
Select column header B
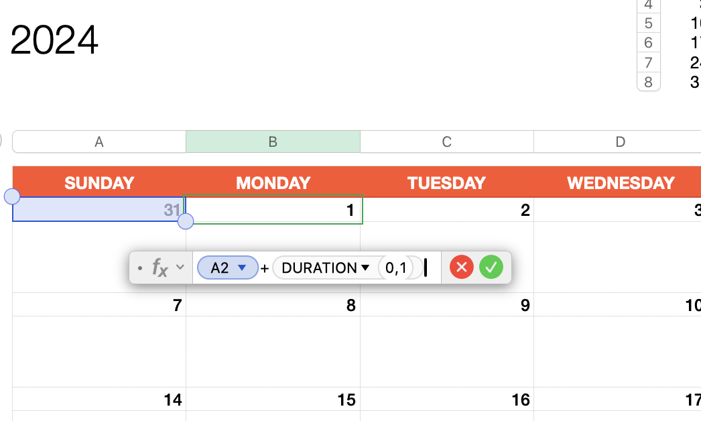coord(273,141)
